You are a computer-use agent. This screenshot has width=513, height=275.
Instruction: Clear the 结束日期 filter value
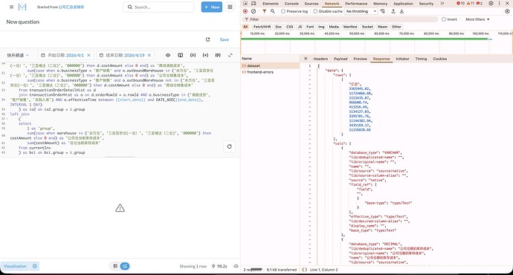click(149, 55)
